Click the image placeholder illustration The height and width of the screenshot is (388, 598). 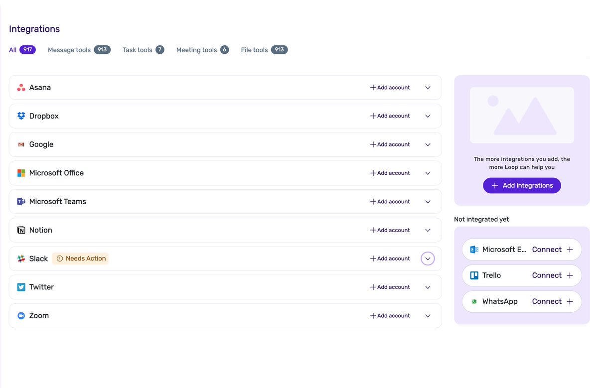point(522,116)
